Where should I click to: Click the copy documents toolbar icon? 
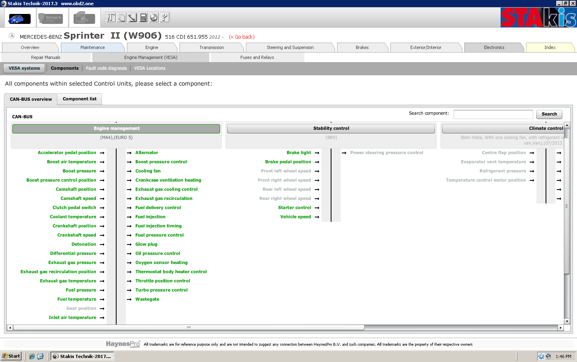pyautogui.click(x=121, y=18)
